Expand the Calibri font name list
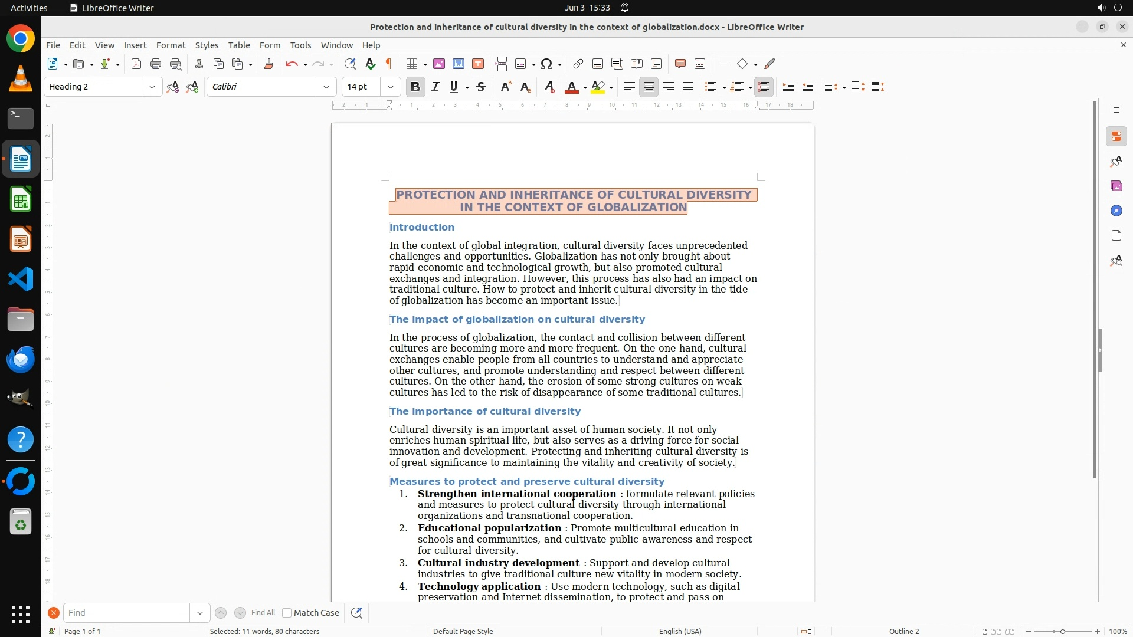Image resolution: width=1133 pixels, height=637 pixels. [326, 87]
